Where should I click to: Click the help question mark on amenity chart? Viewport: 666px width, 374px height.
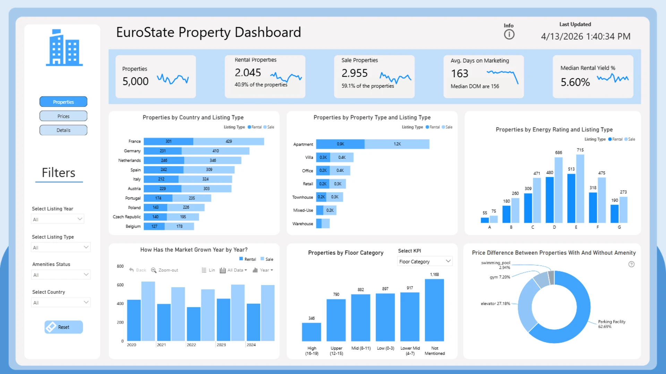click(x=631, y=264)
